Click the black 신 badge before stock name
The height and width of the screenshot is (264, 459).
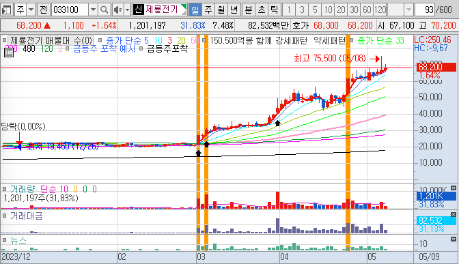(138, 10)
